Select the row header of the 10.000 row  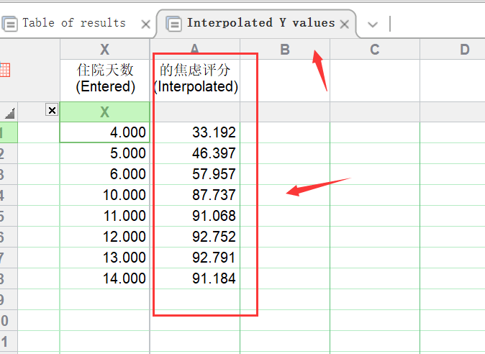pyautogui.click(x=9, y=195)
